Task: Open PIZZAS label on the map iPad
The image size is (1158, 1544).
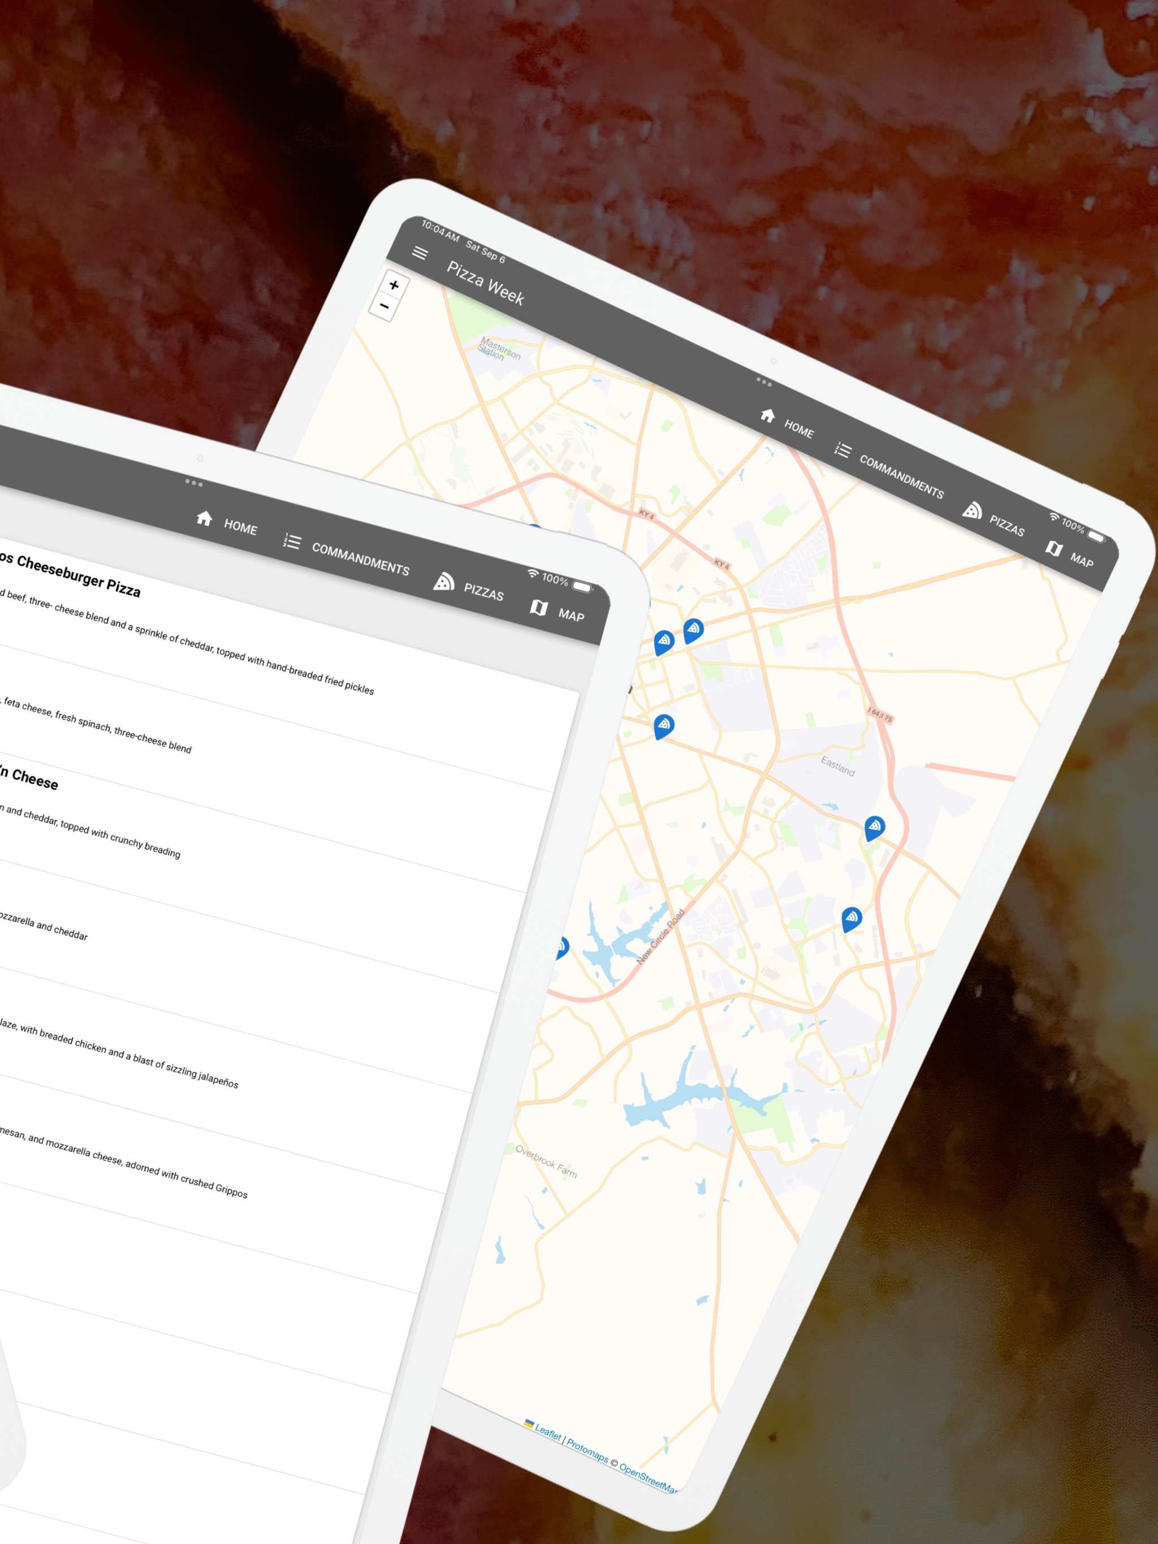Action: point(1006,526)
